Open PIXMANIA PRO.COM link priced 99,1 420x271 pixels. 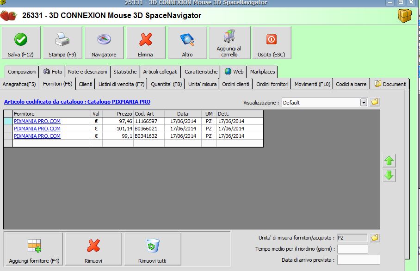point(37,136)
